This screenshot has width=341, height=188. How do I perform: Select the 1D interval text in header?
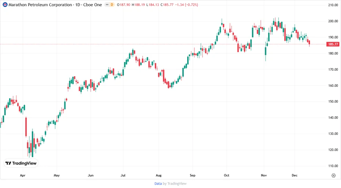78,5
